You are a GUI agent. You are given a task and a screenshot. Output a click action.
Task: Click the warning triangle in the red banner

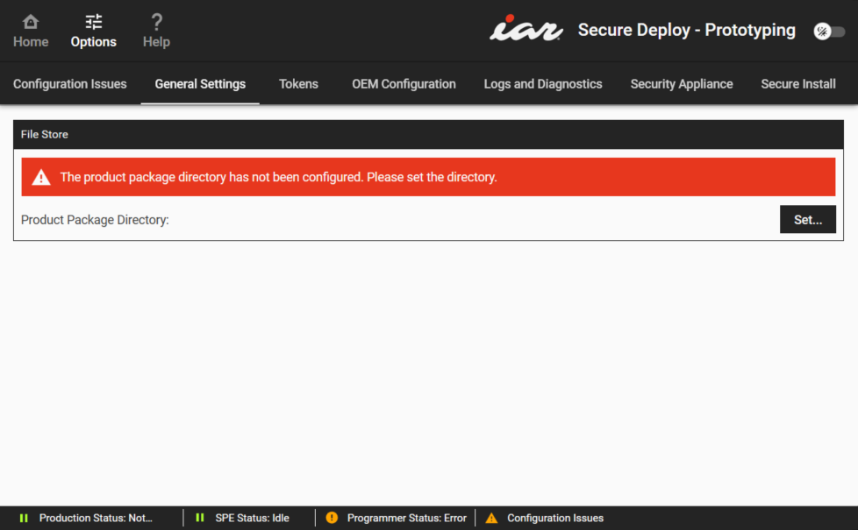[x=40, y=176]
